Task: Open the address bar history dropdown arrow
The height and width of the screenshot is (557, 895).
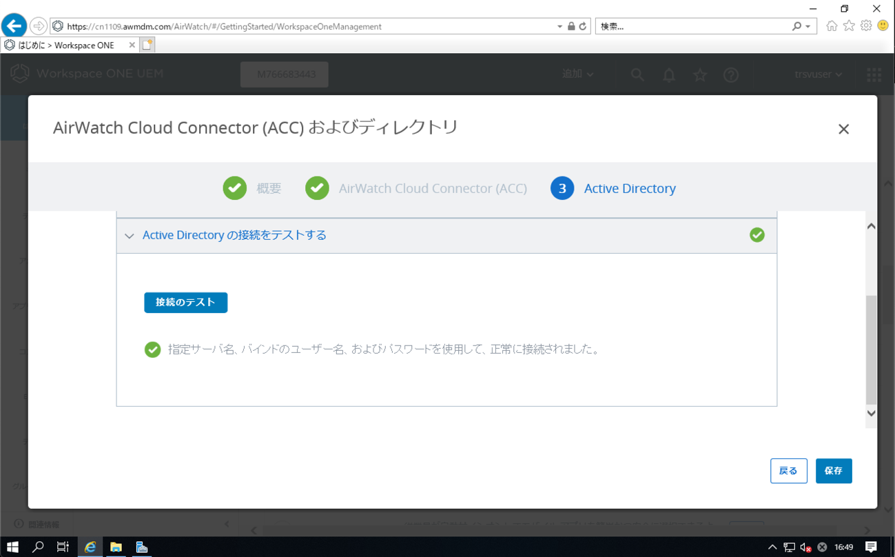Action: pyautogui.click(x=559, y=26)
